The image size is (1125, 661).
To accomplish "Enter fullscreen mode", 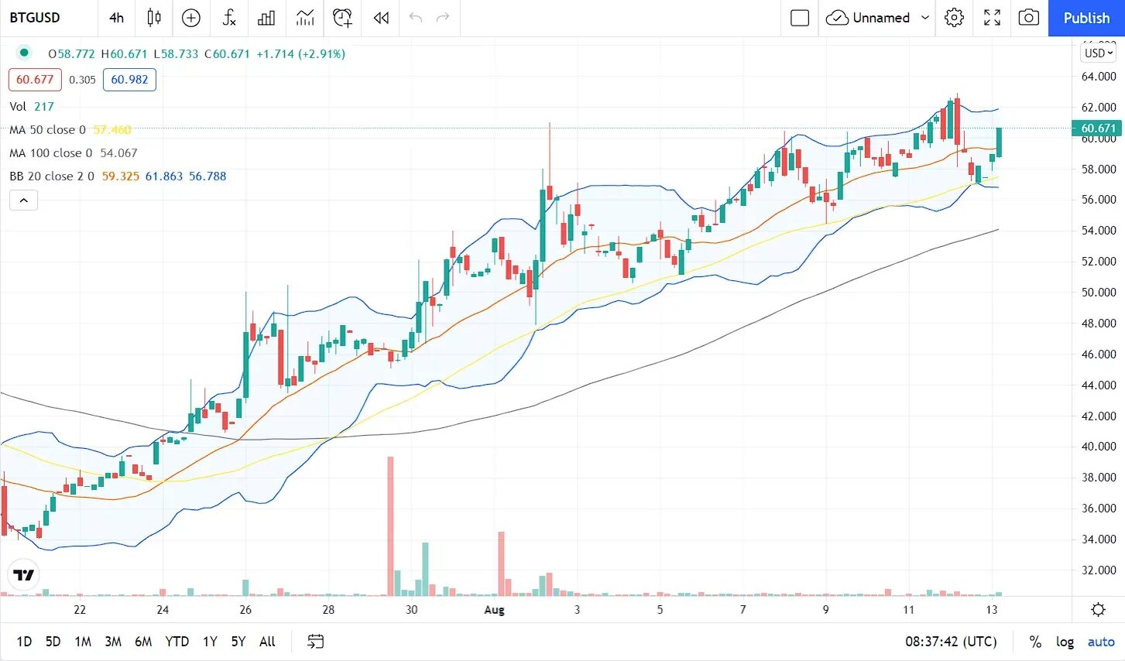I will click(992, 18).
